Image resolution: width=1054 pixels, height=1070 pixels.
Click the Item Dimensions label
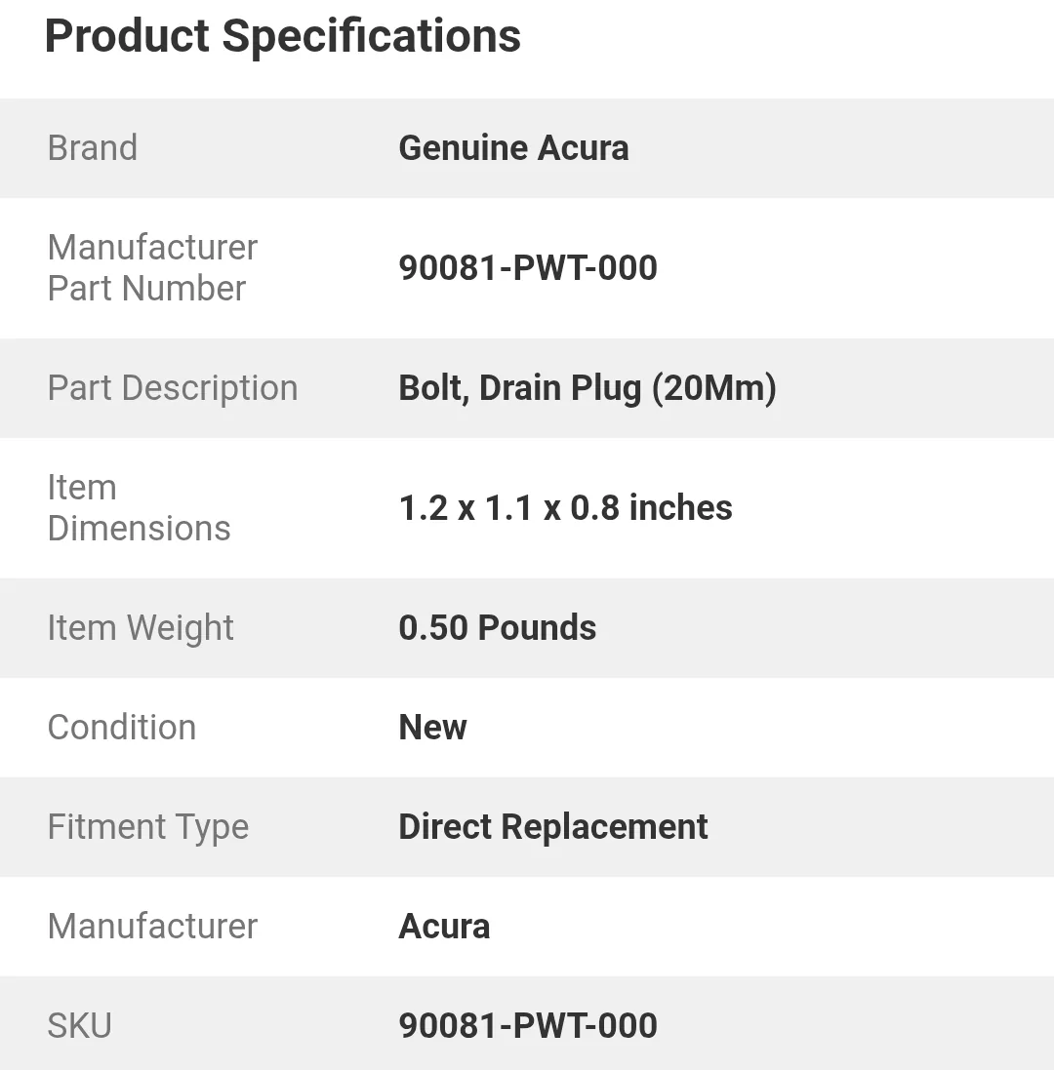(139, 508)
